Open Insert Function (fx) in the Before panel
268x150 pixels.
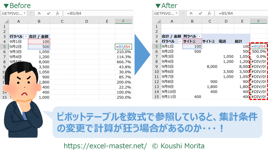58,13
